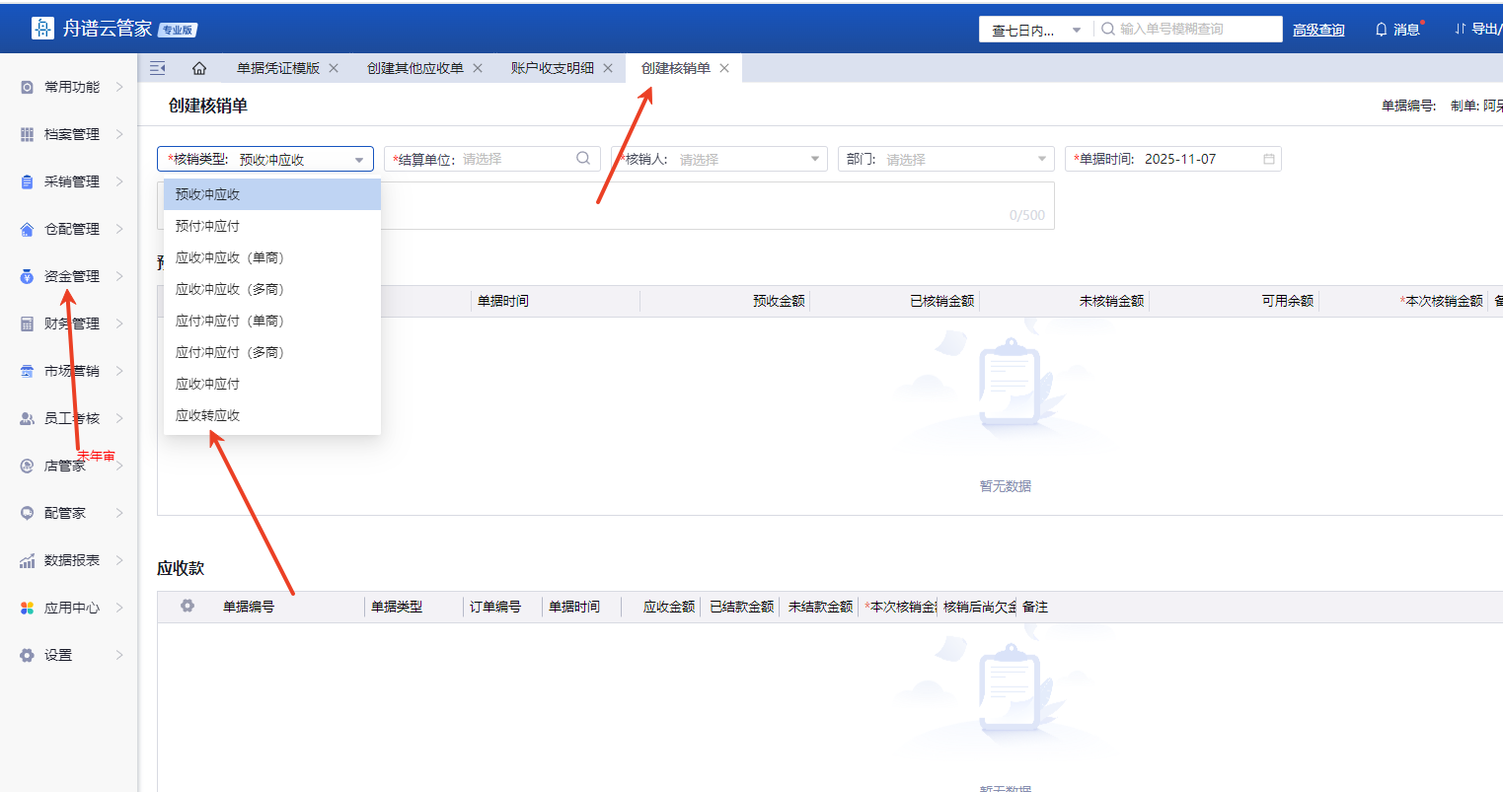Click the order number search input field

click(x=1194, y=30)
